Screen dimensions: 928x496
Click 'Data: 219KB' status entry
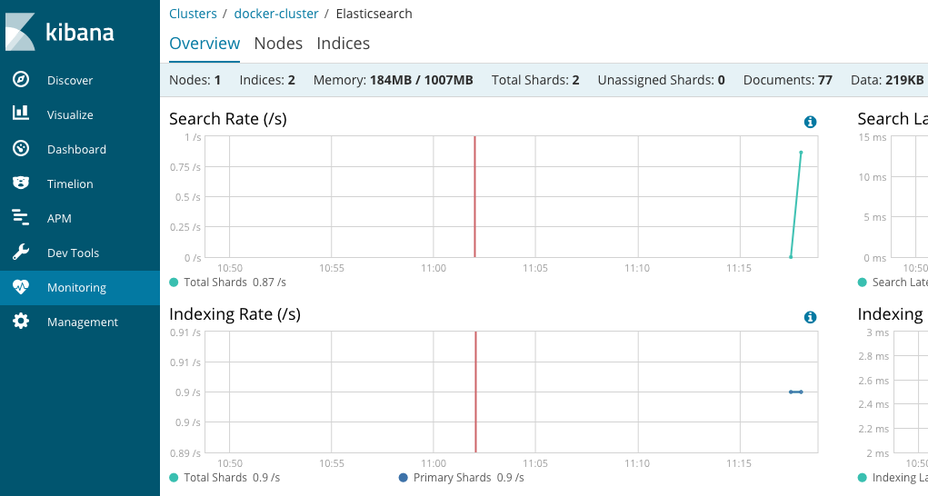pos(887,80)
